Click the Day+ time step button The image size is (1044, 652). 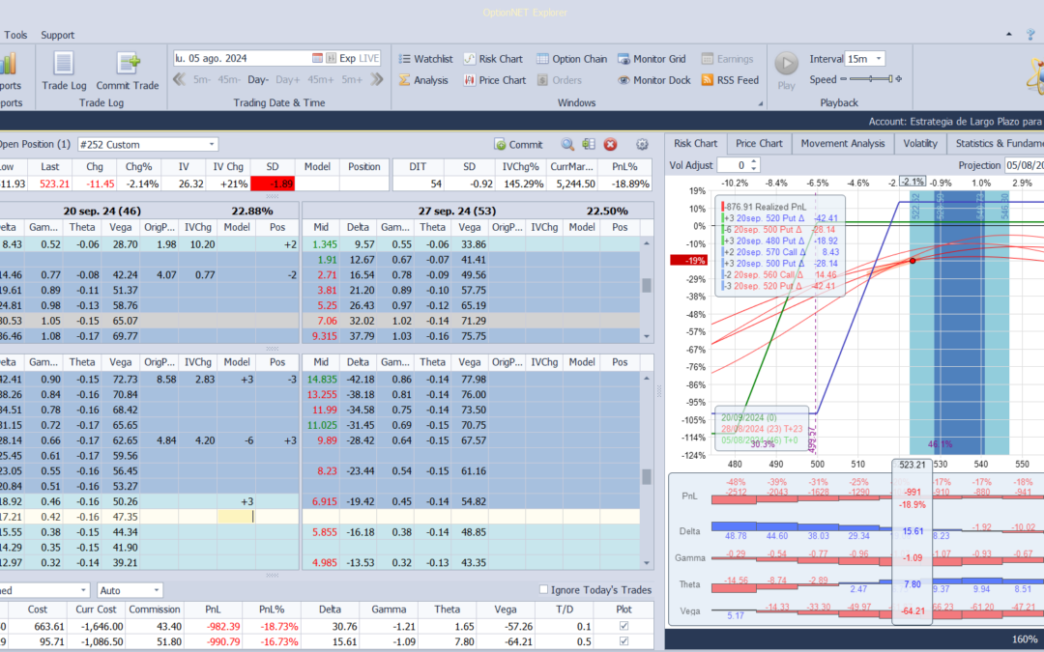288,80
